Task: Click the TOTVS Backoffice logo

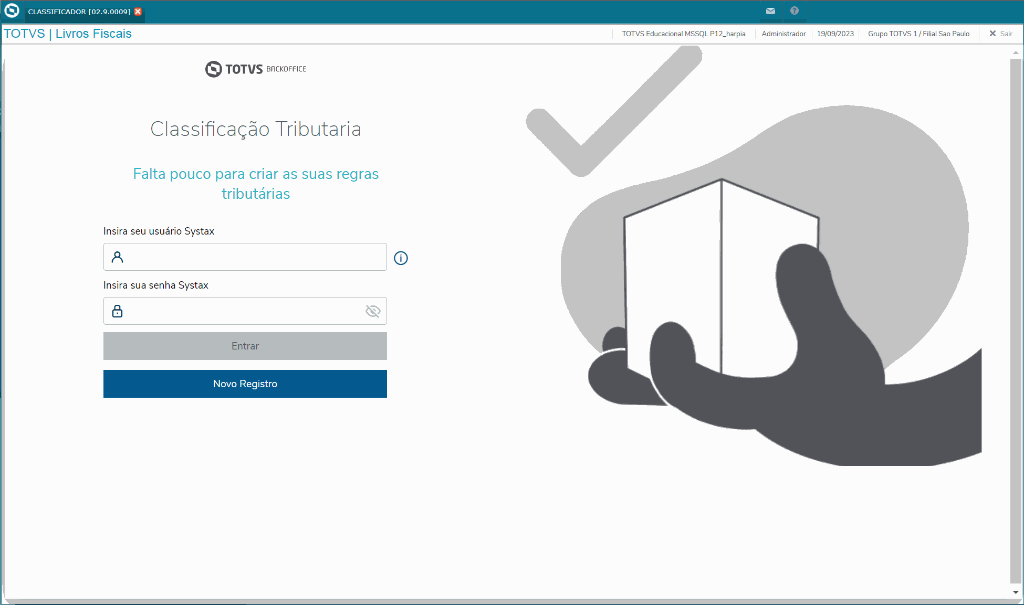Action: tap(256, 69)
